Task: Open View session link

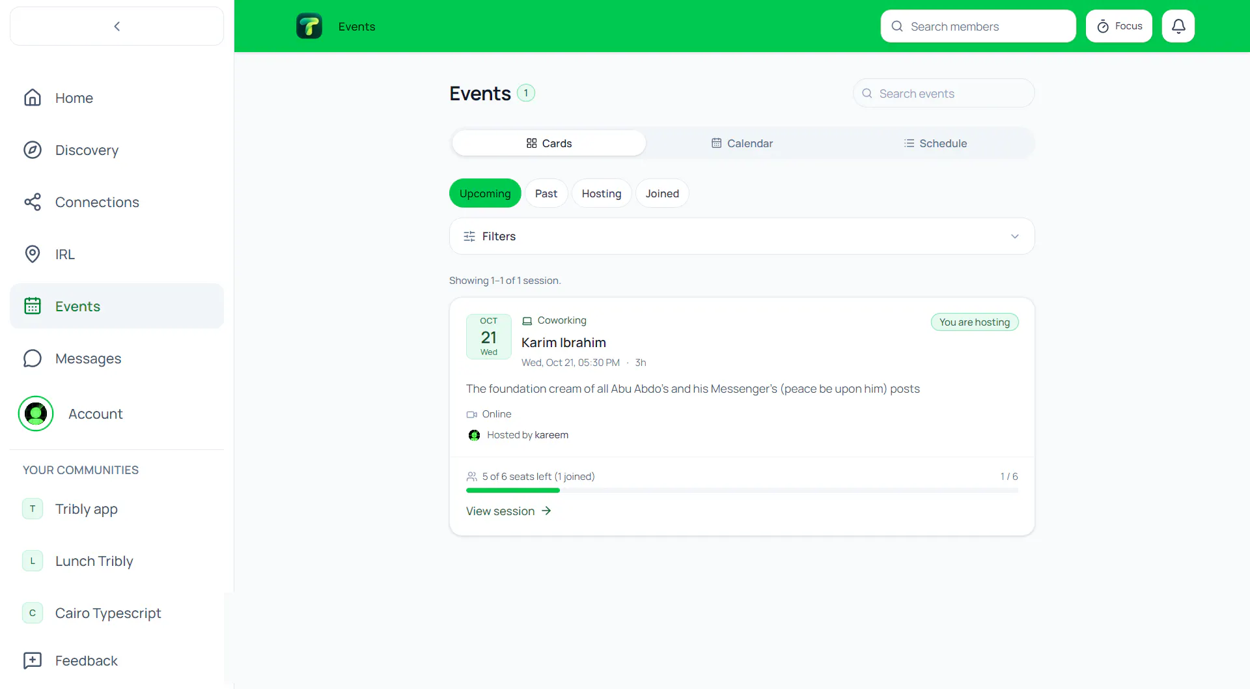Action: pos(508,511)
